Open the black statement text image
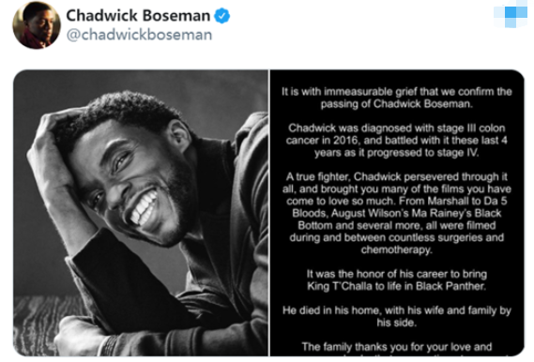The width and height of the screenshot is (534, 362). pos(397,213)
